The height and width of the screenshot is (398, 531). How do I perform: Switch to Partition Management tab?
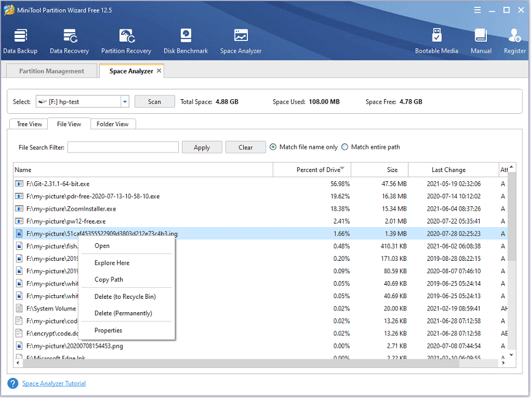pyautogui.click(x=51, y=71)
